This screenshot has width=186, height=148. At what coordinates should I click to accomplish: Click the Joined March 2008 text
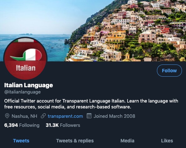[114, 116]
